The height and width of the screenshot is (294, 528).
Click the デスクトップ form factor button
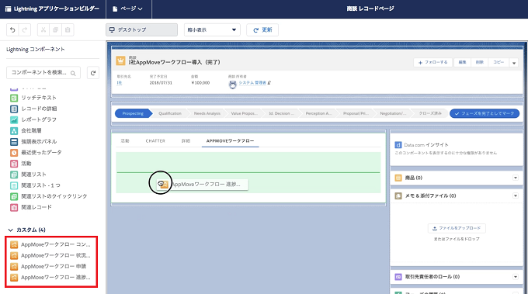(x=142, y=30)
